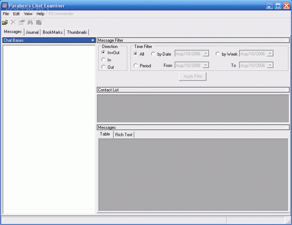Click the copy pages toolbar icon
Viewport: 292px width, 225px height.
pos(39,23)
